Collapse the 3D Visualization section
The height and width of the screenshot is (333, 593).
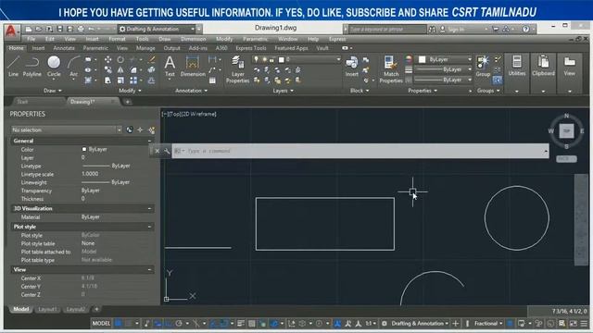tap(149, 208)
